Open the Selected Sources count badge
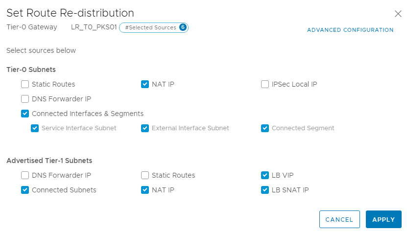The width and height of the screenshot is (407, 233). click(x=183, y=27)
